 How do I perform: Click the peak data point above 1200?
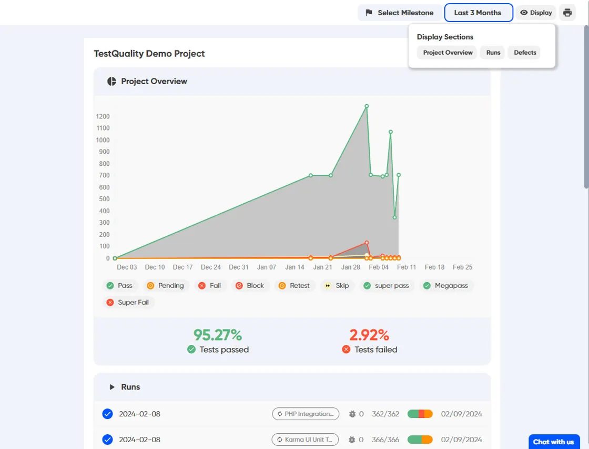(x=367, y=106)
